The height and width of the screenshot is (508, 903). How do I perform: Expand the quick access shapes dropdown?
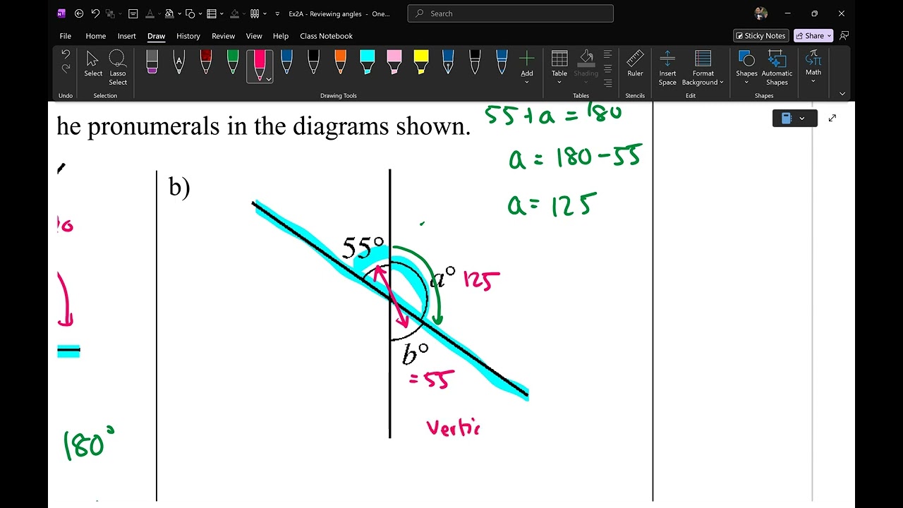[201, 13]
